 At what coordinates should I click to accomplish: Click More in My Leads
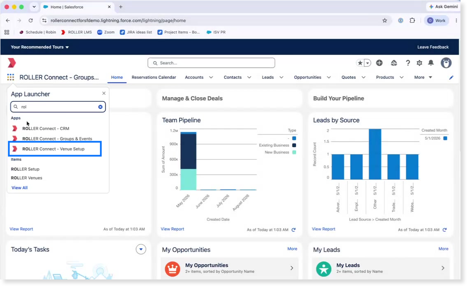click(443, 249)
